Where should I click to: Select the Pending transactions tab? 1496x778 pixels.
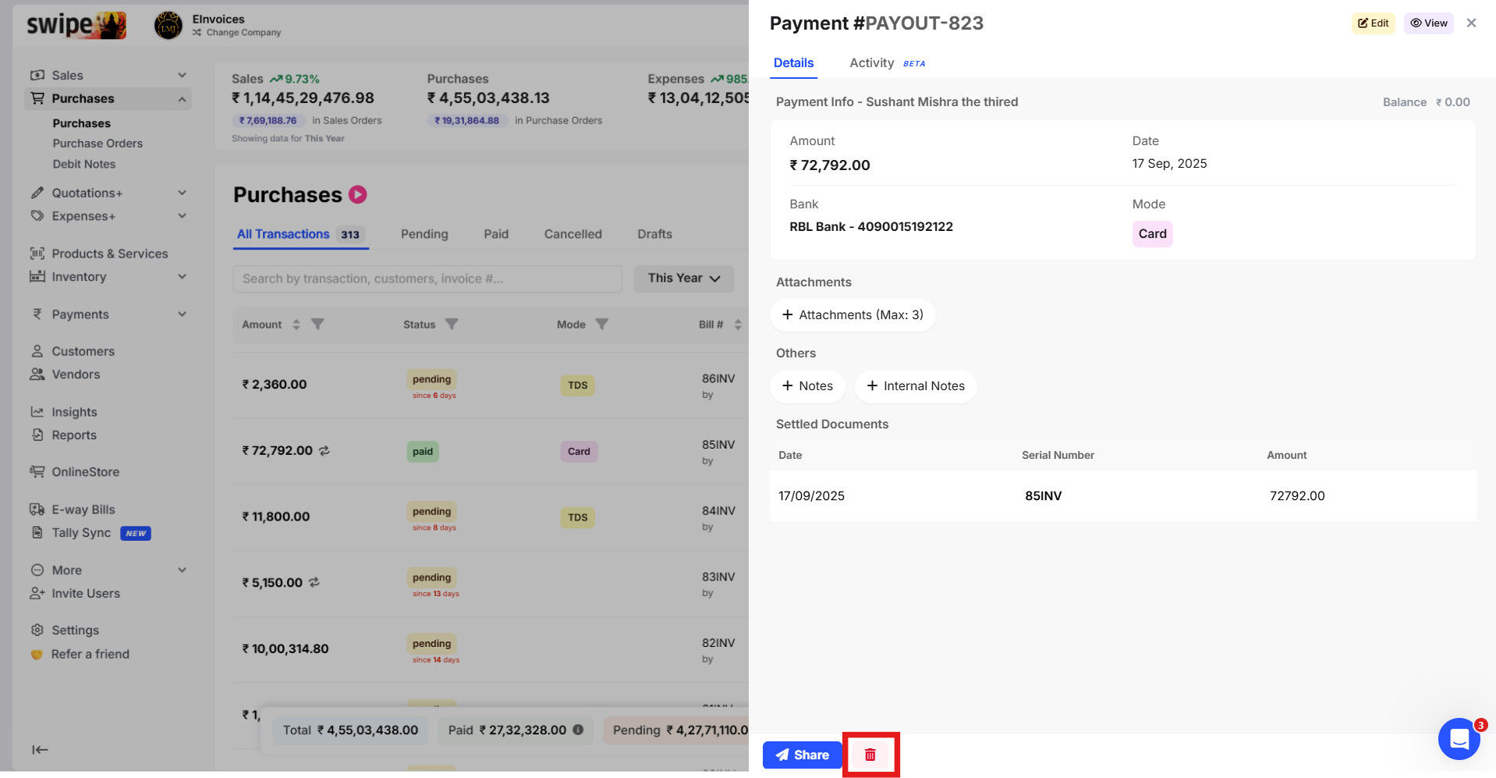coord(424,234)
